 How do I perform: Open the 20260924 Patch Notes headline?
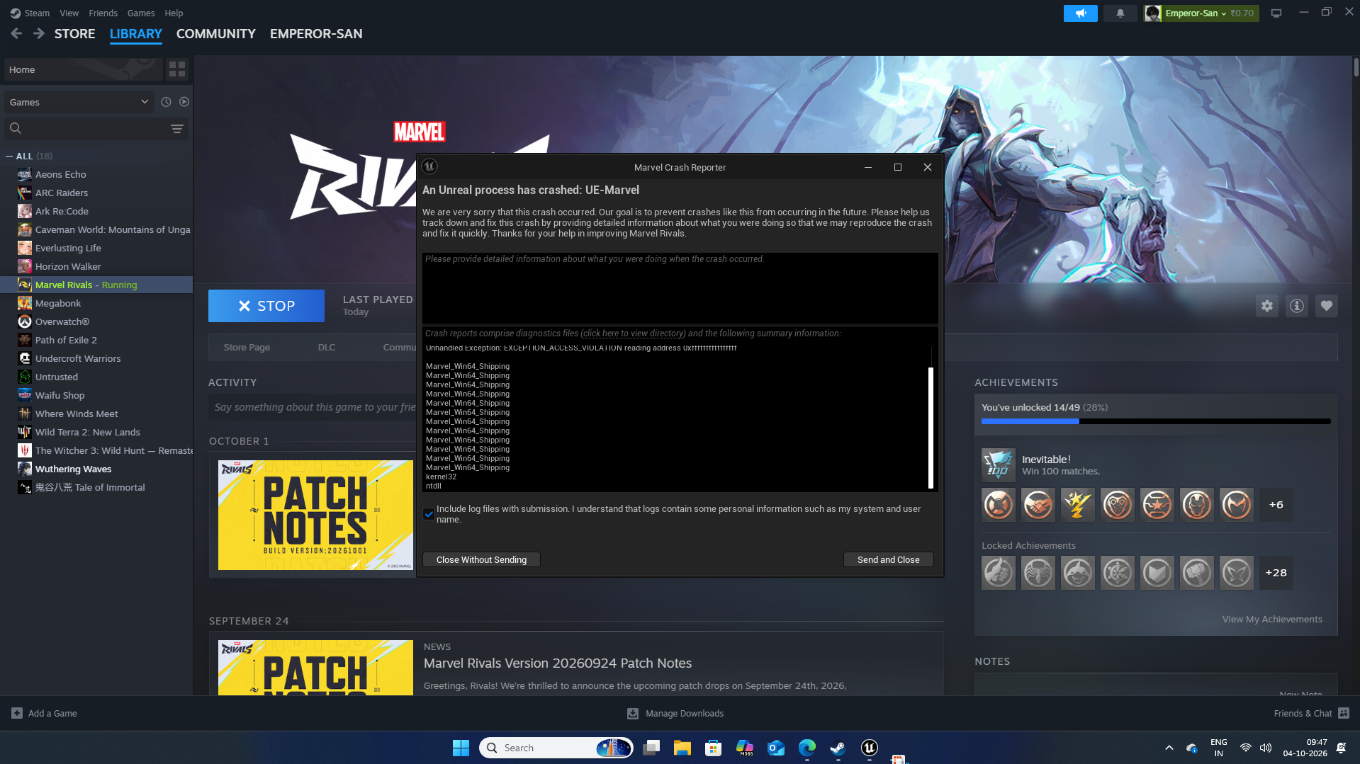(x=557, y=663)
